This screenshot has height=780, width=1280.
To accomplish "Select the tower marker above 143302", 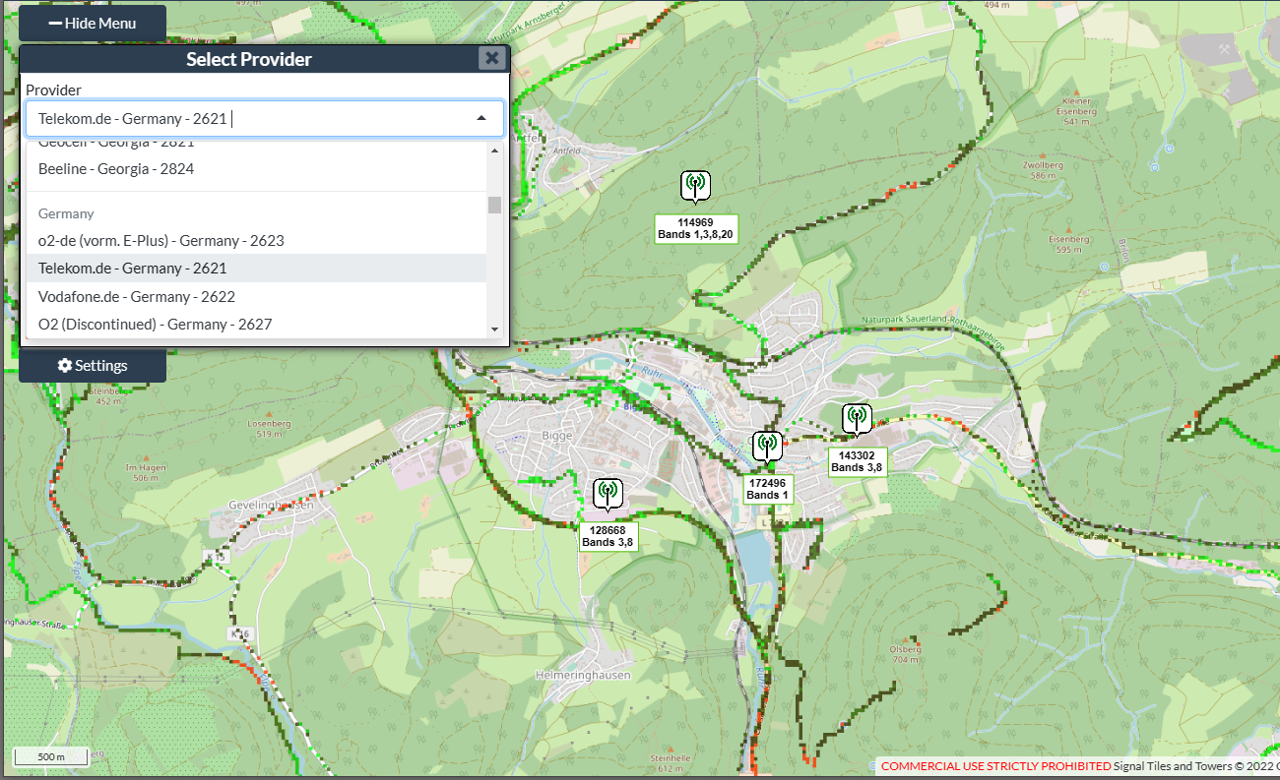I will pyautogui.click(x=857, y=419).
